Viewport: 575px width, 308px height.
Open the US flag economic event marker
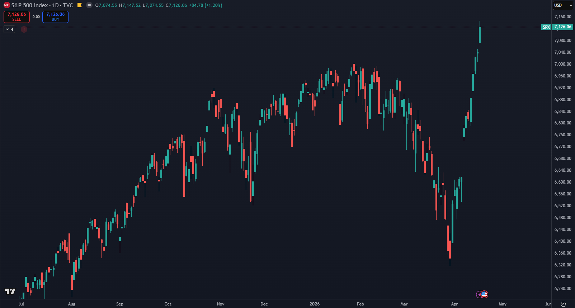tap(485, 294)
